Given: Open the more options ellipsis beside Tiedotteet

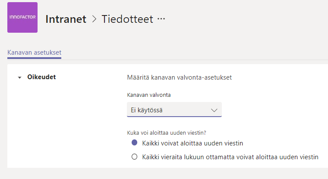Looking at the screenshot, I should pyautogui.click(x=161, y=19).
